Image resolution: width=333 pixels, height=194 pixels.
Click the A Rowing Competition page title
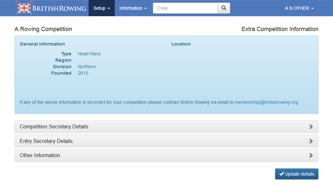(x=43, y=29)
